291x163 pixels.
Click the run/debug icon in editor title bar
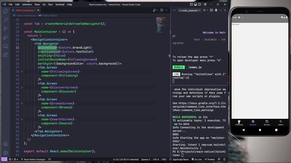155,10
